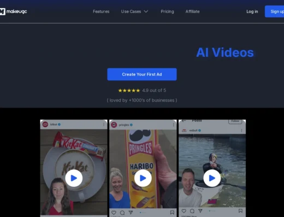The height and width of the screenshot is (217, 284).
Task: Play the Red Bull kayak video
Action: [212, 178]
